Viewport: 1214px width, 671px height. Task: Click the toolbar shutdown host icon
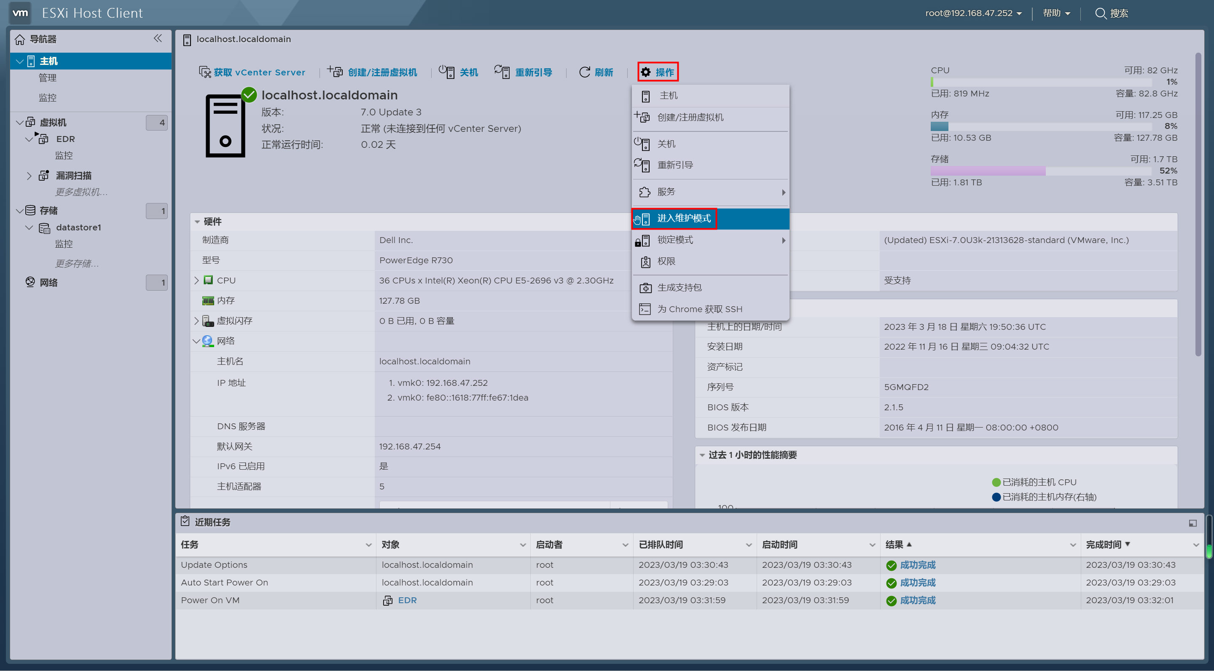point(446,72)
